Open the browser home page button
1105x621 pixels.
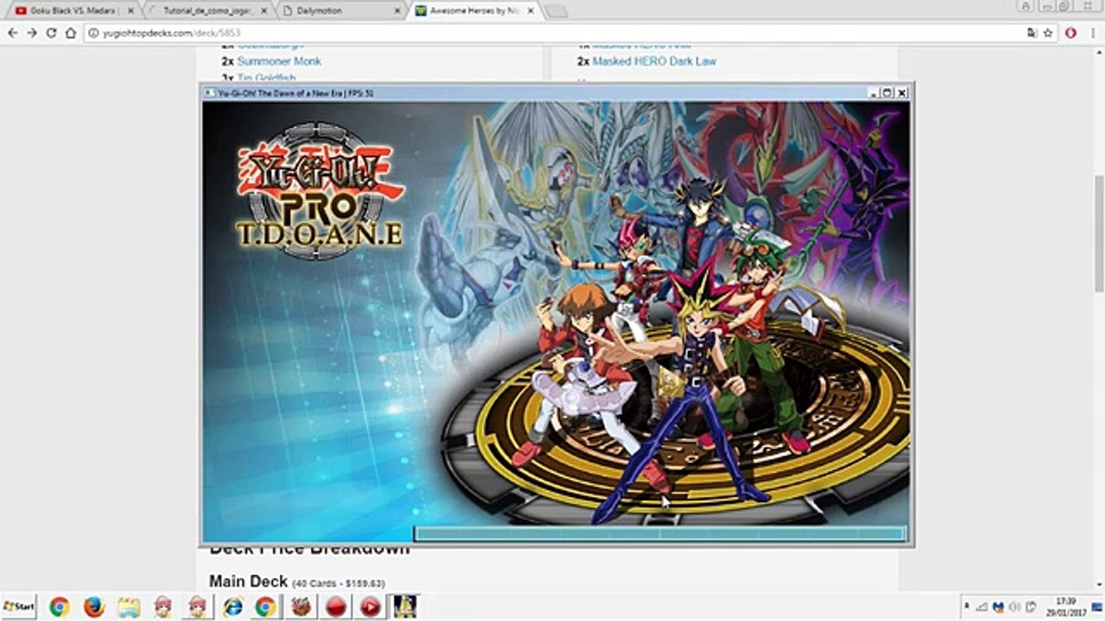72,33
